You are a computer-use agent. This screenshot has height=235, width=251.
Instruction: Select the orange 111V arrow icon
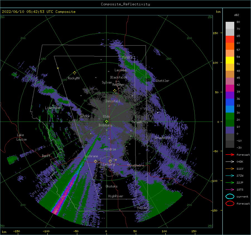[230, 168]
